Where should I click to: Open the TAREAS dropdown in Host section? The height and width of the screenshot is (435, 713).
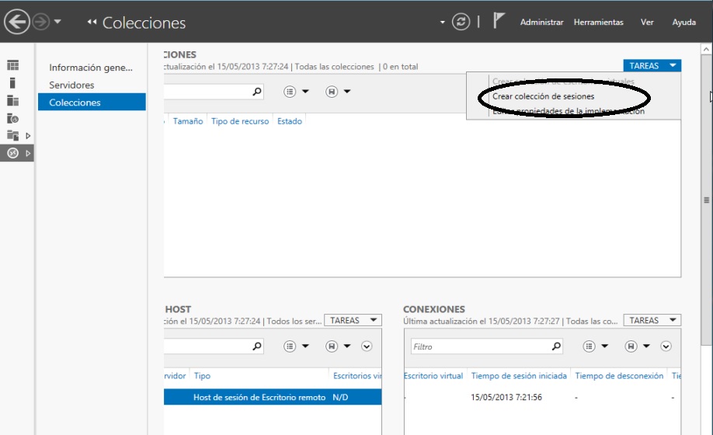pos(353,320)
